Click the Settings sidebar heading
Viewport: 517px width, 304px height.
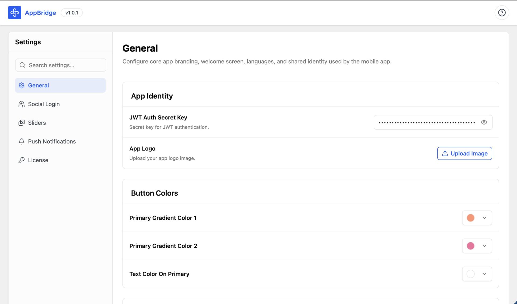tap(28, 42)
